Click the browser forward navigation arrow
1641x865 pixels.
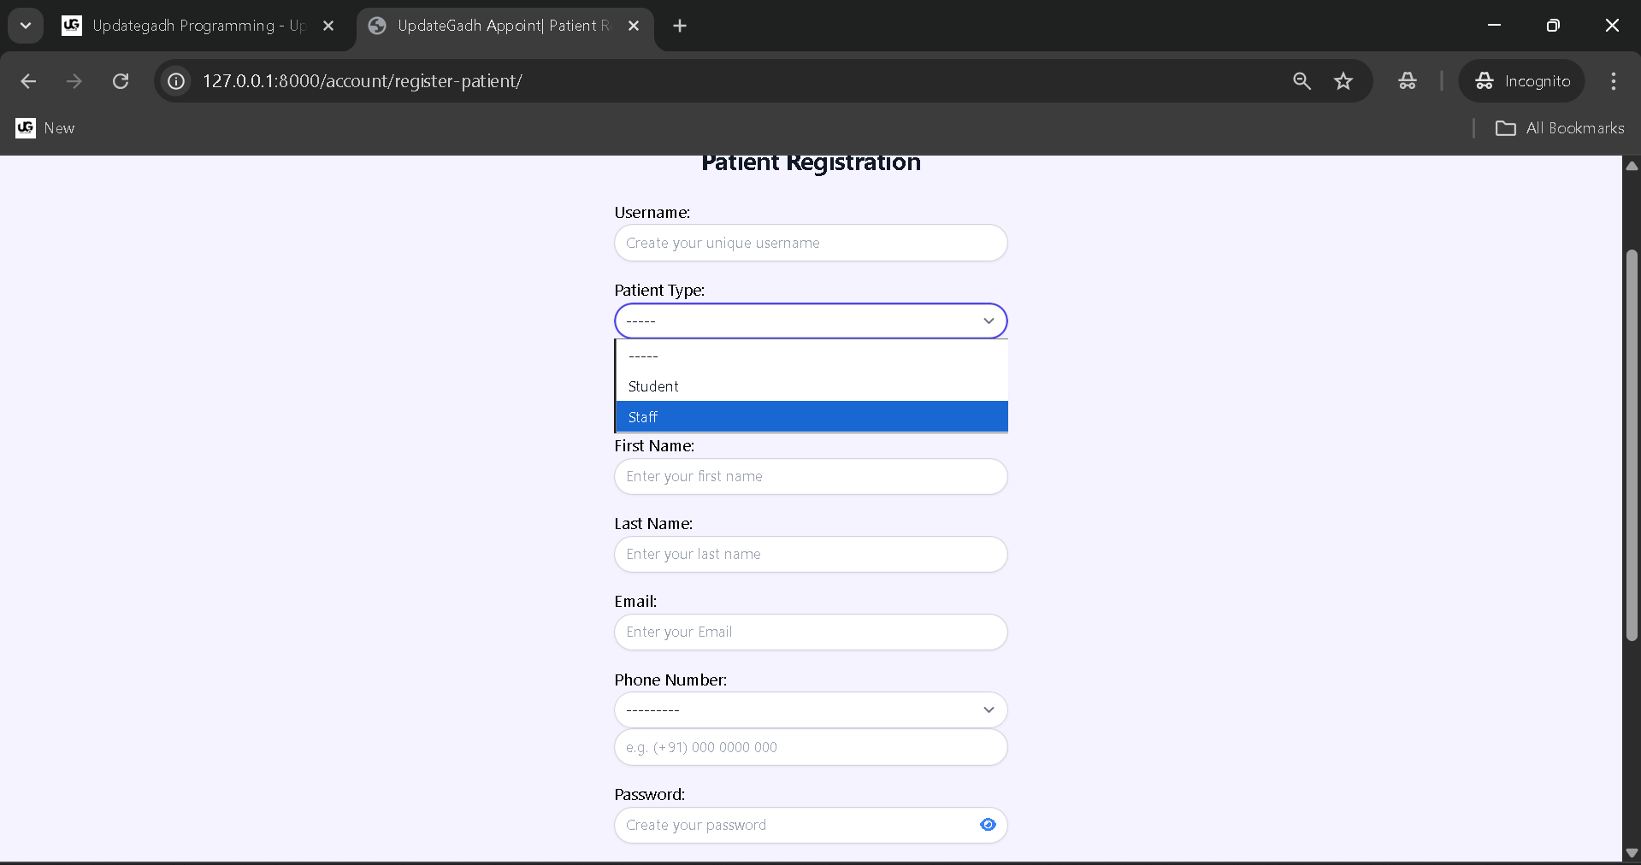(74, 81)
